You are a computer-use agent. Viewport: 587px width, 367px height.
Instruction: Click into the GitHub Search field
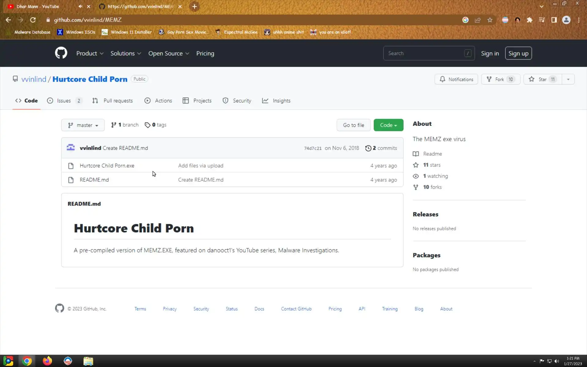[425, 53]
